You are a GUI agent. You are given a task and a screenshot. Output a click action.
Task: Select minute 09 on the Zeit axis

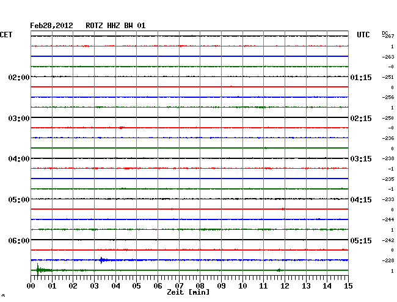tap(221, 285)
